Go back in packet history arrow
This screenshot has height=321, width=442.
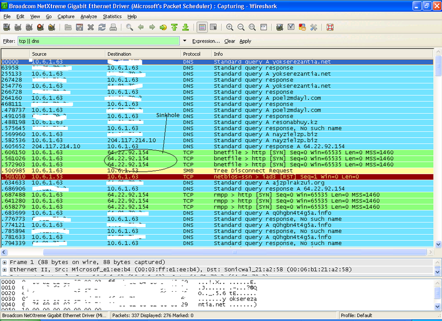click(x=141, y=27)
